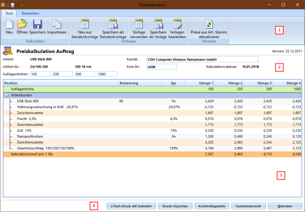This screenshot has height=212, width=305.
Task: Select the Auflagenhöhe green row
Action: click(152, 89)
